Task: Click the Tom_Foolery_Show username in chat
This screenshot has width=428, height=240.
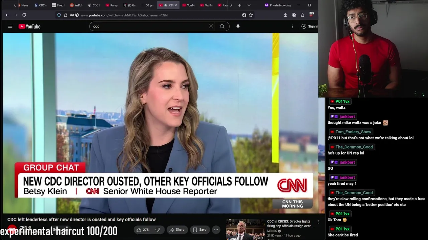Action: (x=353, y=132)
